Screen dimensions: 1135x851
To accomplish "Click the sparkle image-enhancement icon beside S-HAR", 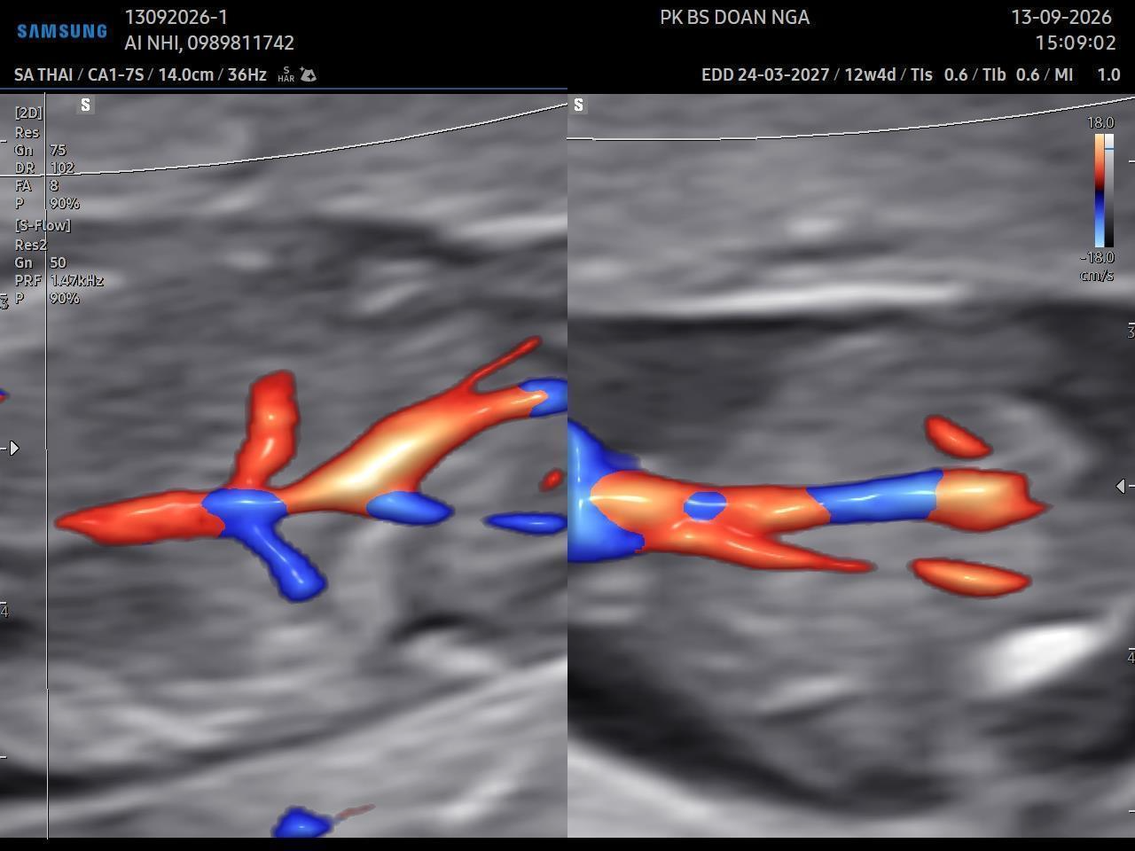I will (309, 74).
